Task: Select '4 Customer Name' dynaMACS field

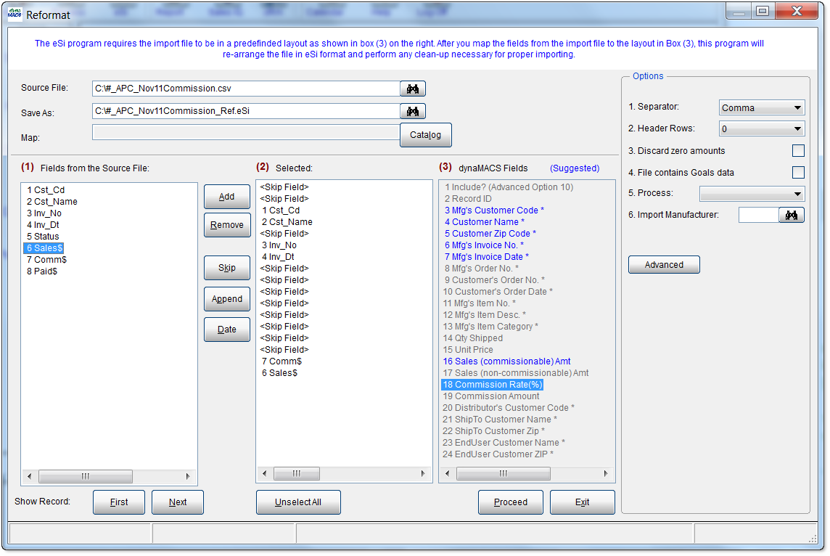Action: (485, 222)
